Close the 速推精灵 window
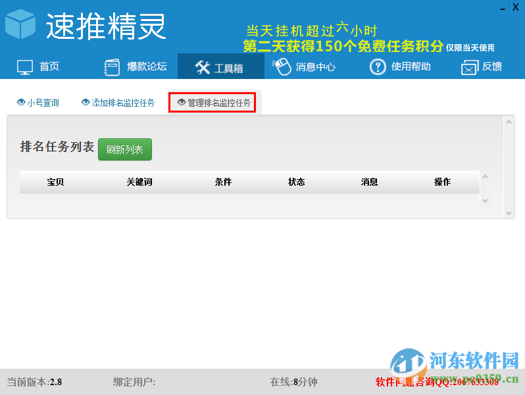This screenshot has width=525, height=395. click(516, 7)
